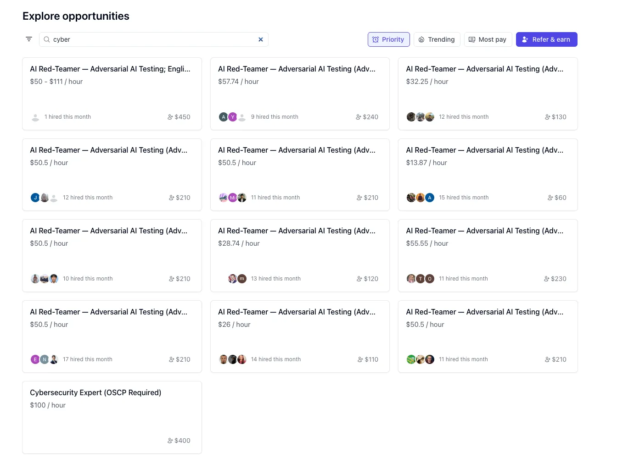
Task: Open the Cybersecurity Expert (OSCP Required) listing
Action: coord(112,417)
